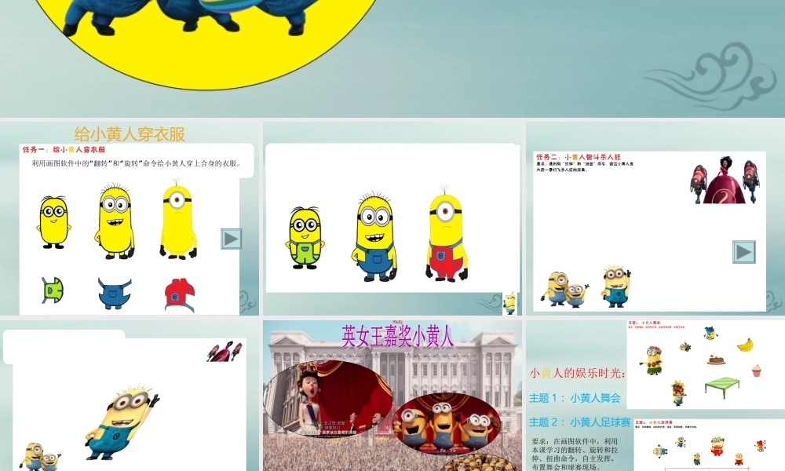This screenshot has height=471, width=785.
Task: Click the minion wearing red overalls
Action: (447, 233)
